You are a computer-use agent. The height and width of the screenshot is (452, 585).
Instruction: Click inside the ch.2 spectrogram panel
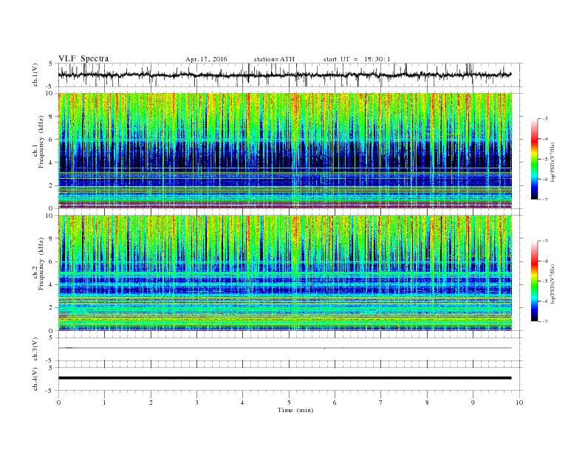point(284,273)
